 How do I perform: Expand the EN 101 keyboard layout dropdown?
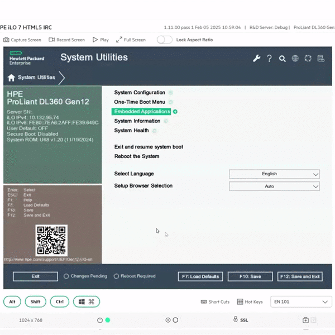301,302
